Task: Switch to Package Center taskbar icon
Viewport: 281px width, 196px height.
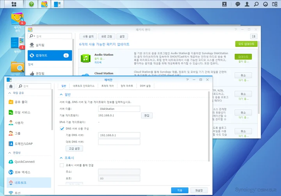Action: point(44,4)
